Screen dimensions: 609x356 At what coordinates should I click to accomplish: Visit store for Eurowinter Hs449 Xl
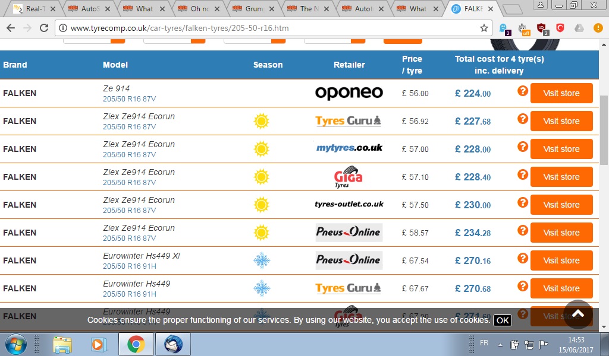561,260
